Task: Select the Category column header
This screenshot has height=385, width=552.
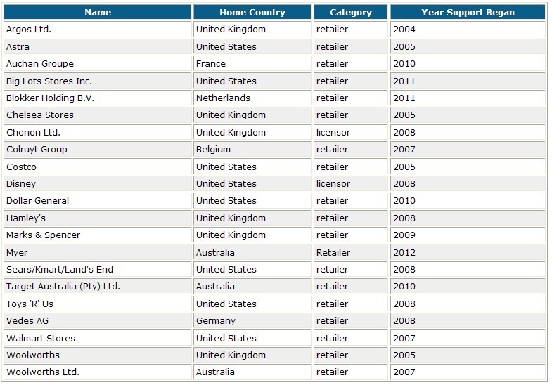Action: pos(351,12)
